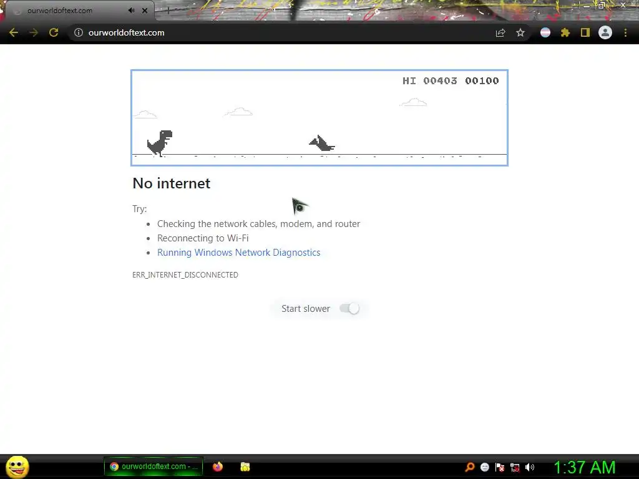Open Chrome's three-dot menu

click(x=625, y=32)
